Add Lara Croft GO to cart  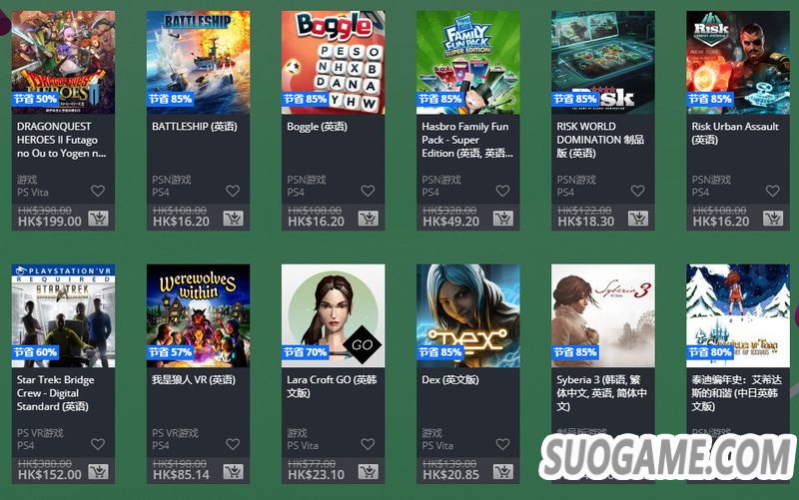[x=368, y=472]
